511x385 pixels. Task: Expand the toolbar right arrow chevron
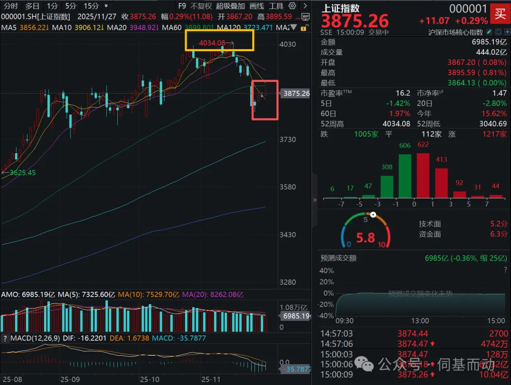305,6
